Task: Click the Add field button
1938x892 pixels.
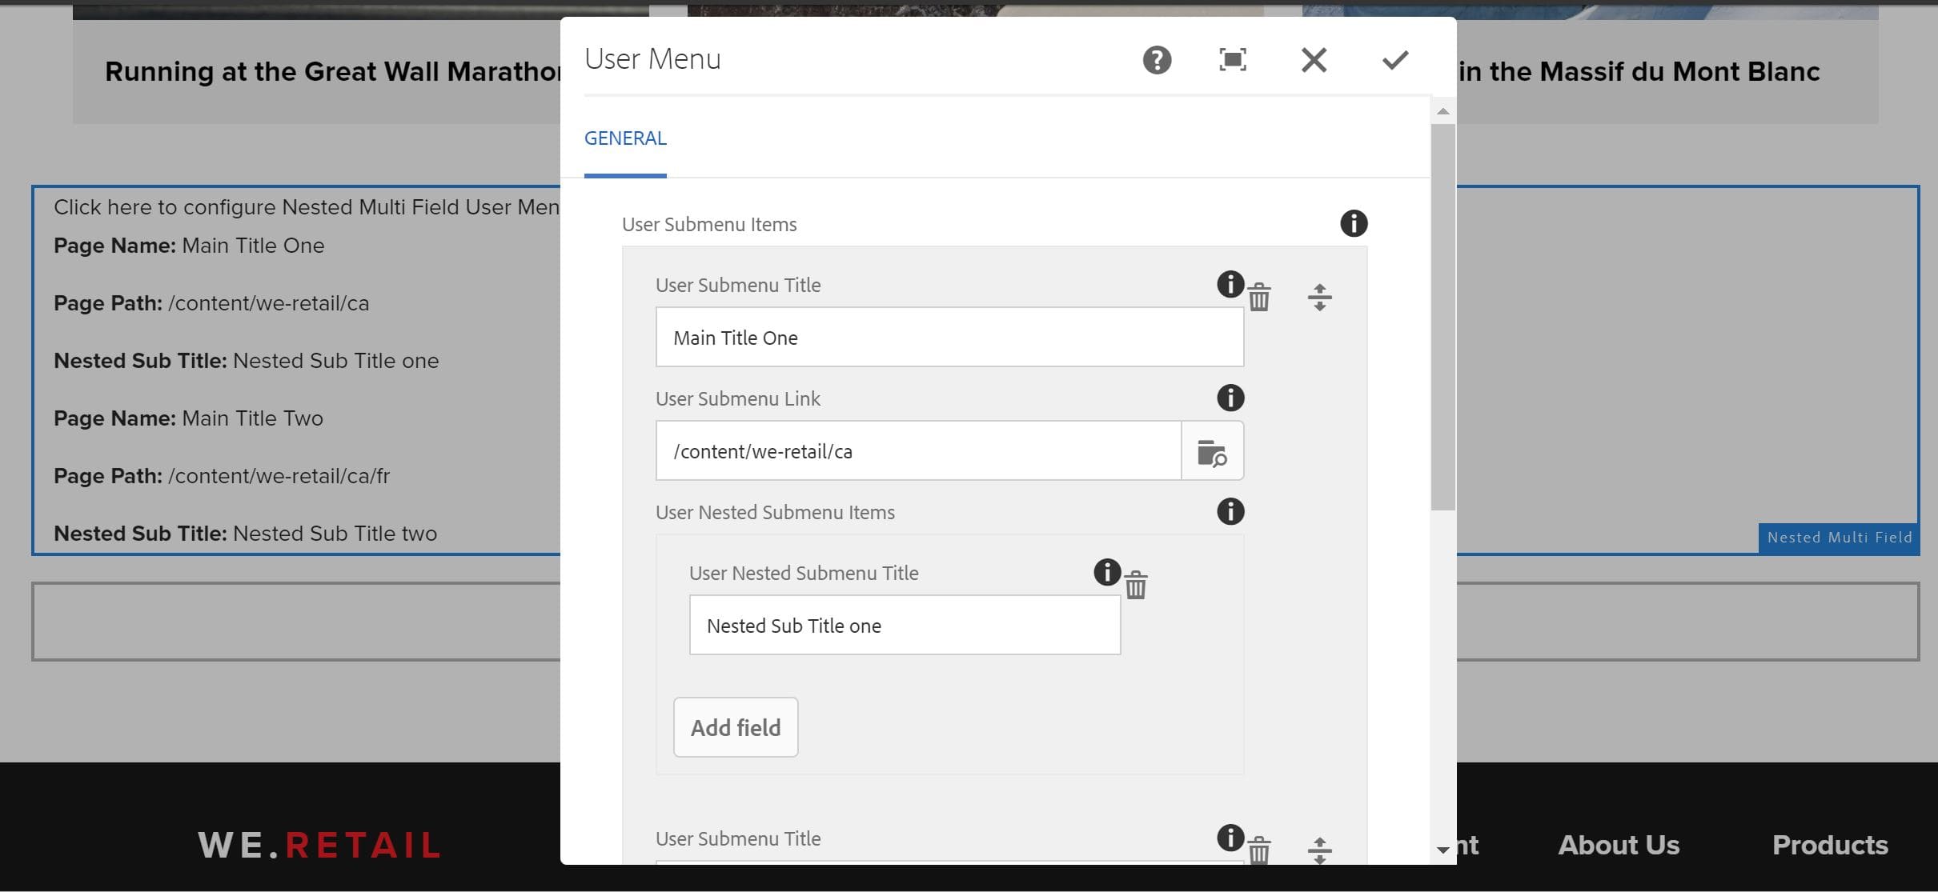Action: [x=736, y=727]
